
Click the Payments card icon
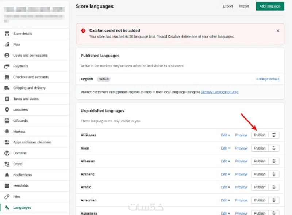click(x=7, y=66)
